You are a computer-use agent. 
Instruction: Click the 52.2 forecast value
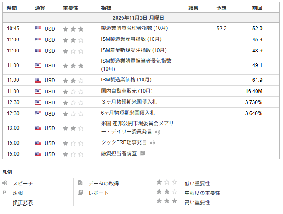tap(221, 29)
